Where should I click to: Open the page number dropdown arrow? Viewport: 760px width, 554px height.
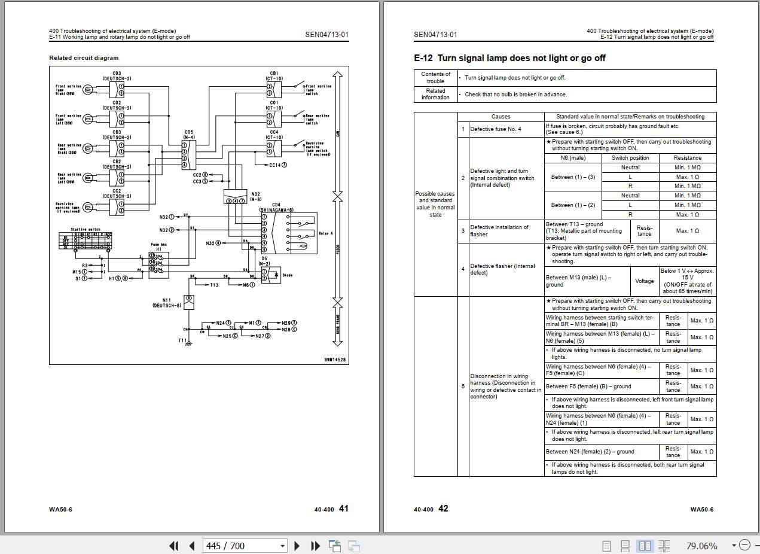coord(282,546)
